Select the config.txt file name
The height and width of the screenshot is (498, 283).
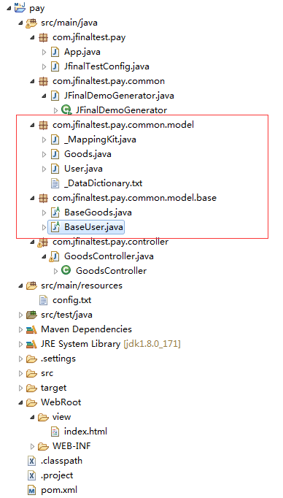(72, 300)
